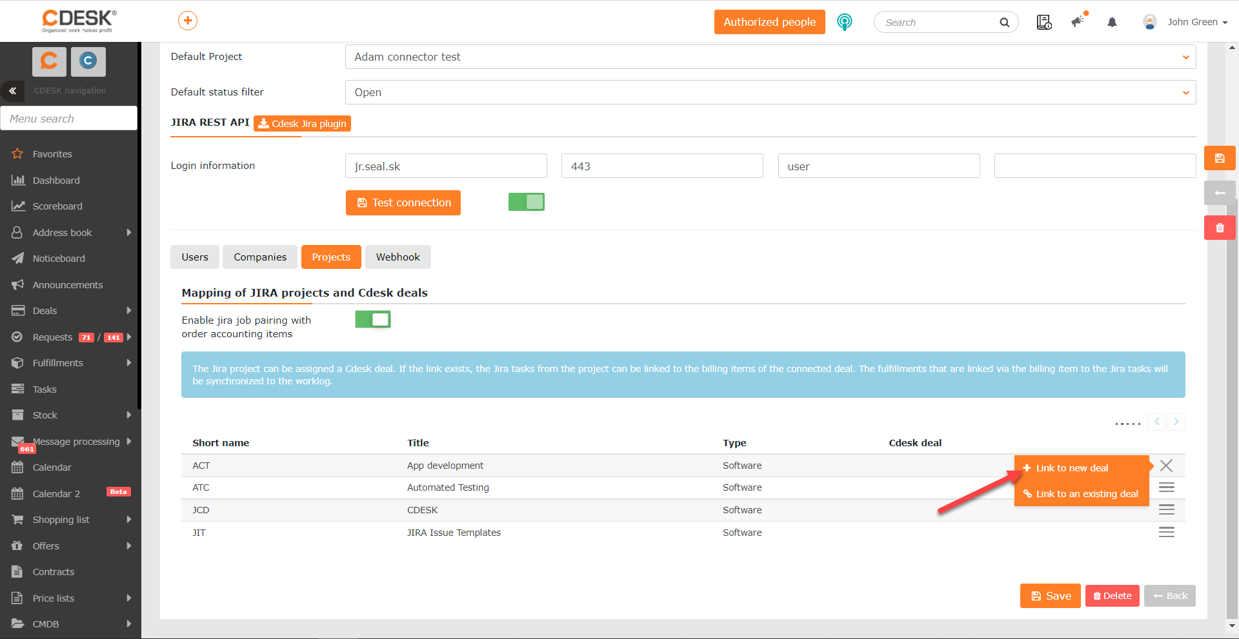Click the orange plus add button
Screen dimensions: 1239x639
click(188, 21)
